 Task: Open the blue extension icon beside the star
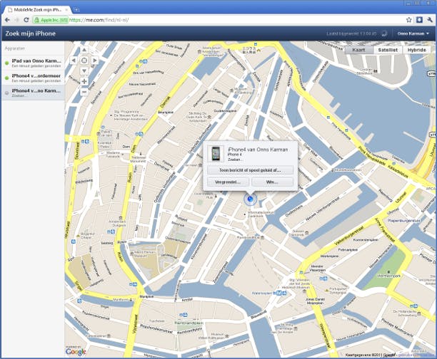pos(419,20)
